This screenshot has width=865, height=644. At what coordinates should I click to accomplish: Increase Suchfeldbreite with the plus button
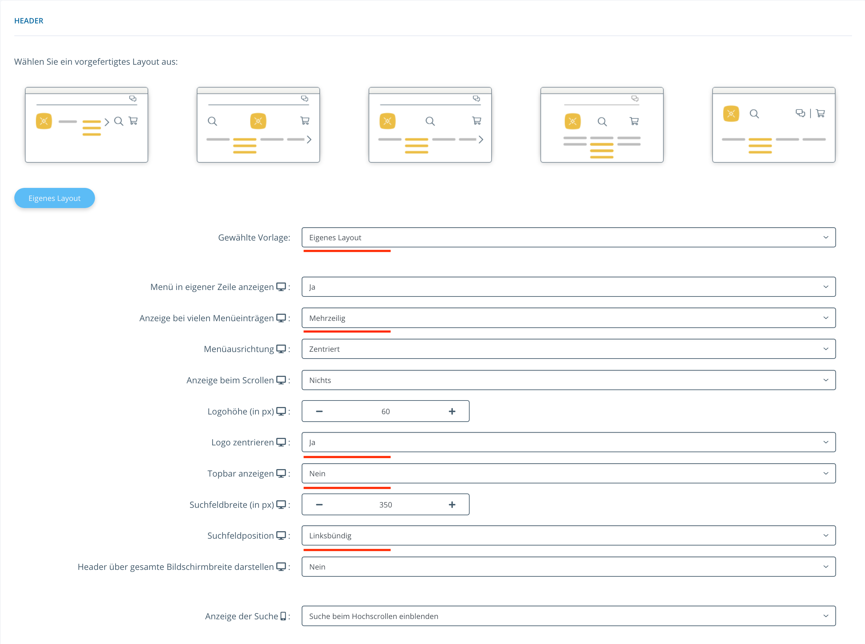[x=452, y=505]
